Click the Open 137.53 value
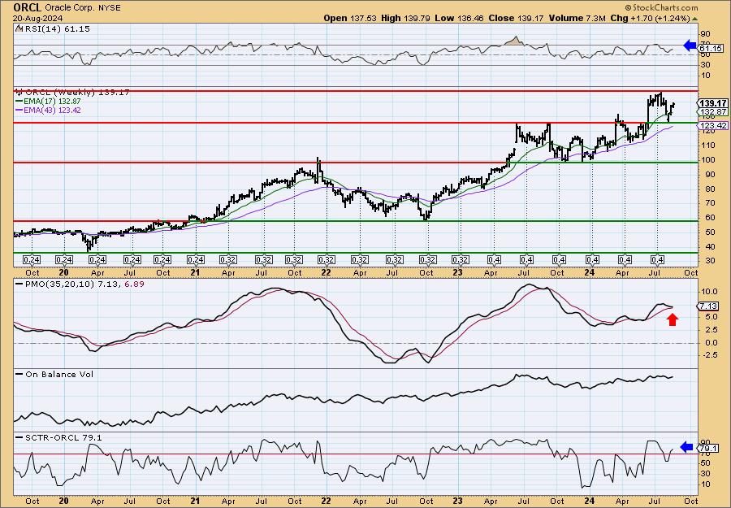731x508 pixels. pos(350,18)
